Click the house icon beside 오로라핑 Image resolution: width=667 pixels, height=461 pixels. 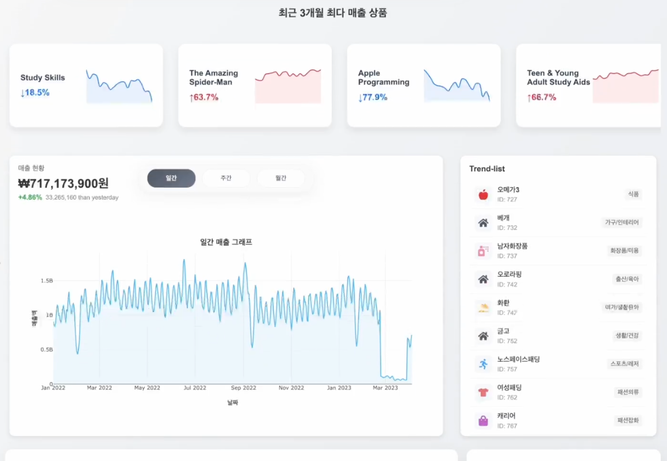click(483, 279)
